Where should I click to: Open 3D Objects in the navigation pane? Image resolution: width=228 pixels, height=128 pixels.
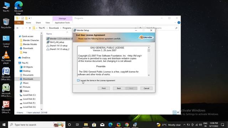click(x=26, y=67)
